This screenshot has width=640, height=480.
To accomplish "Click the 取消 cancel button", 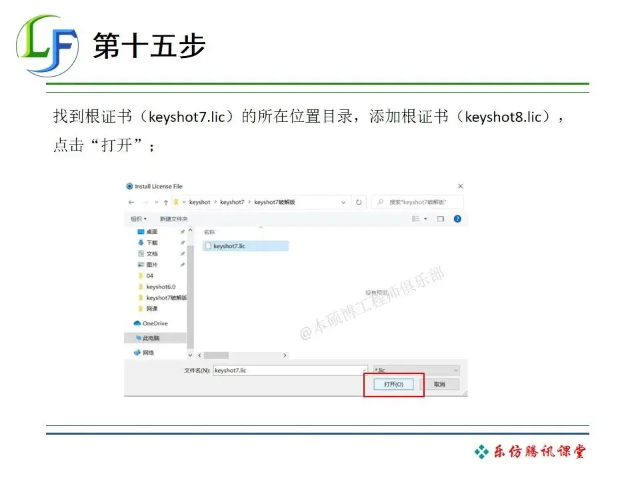I will [x=439, y=384].
